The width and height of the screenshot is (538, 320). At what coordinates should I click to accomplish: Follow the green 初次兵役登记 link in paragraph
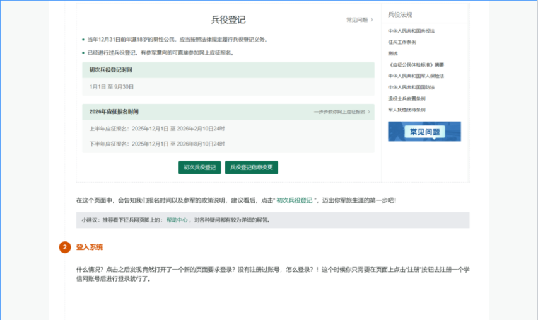click(x=295, y=200)
